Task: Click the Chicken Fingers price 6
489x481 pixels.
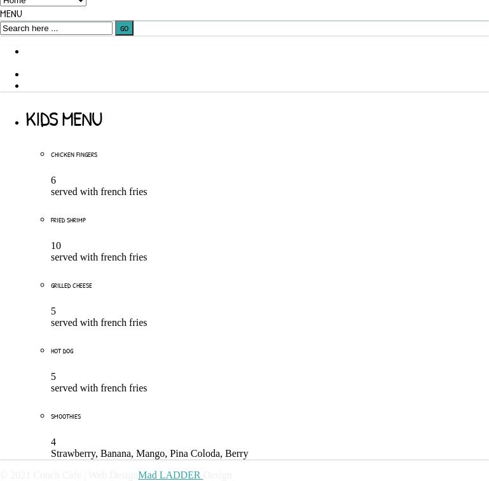Action: 53,180
